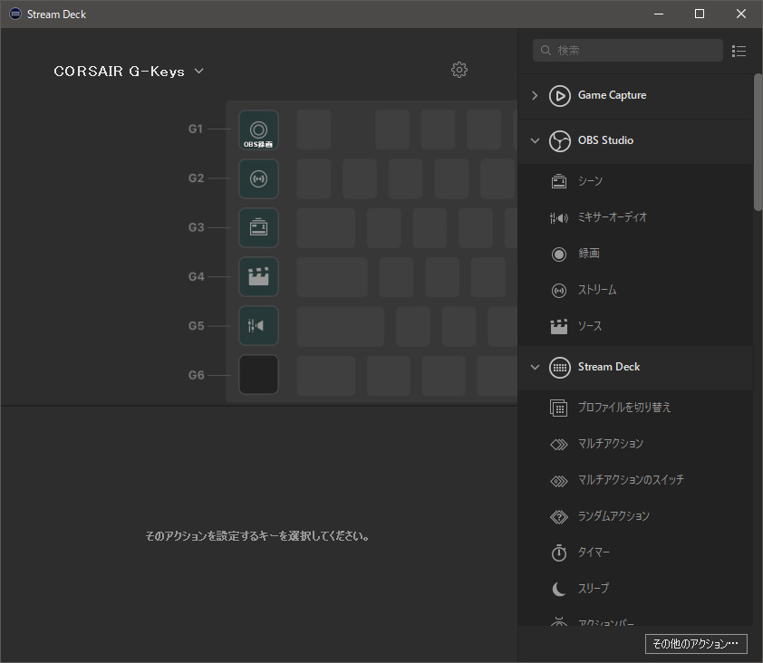Open the CORSAIR G-Keys device dropdown
Screen dimensions: 763x663
tap(129, 72)
